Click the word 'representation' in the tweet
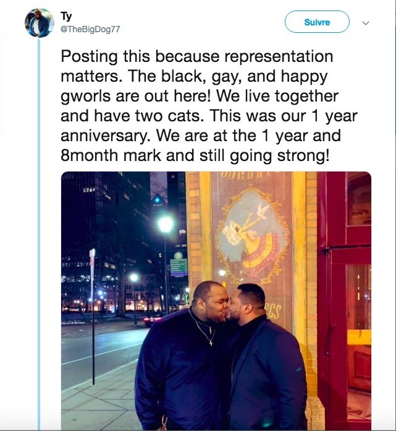The width and height of the screenshot is (396, 431). click(x=279, y=56)
